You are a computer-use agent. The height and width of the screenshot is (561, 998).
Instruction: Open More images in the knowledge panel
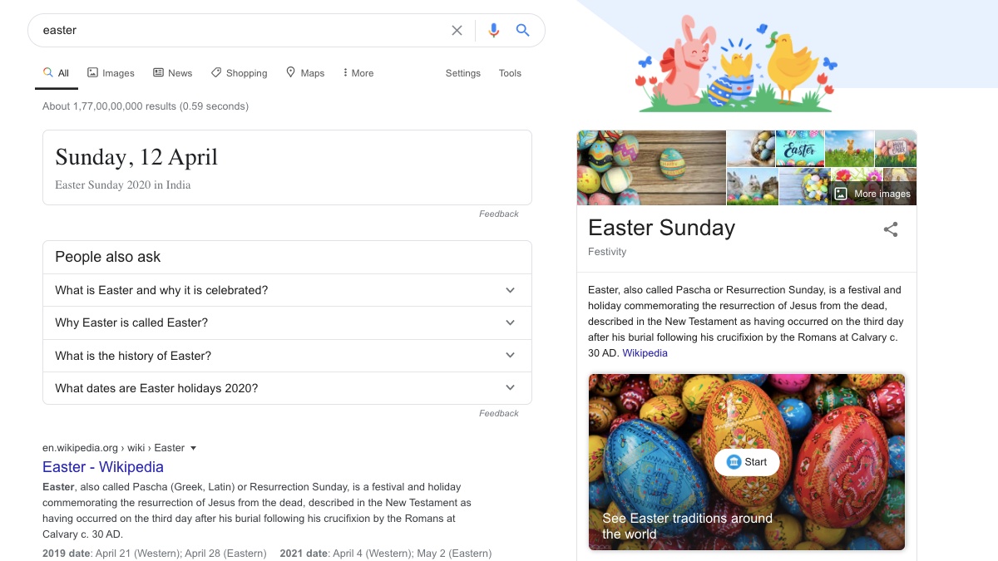click(x=872, y=193)
